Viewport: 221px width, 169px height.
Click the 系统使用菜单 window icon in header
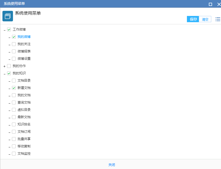coord(8,16)
